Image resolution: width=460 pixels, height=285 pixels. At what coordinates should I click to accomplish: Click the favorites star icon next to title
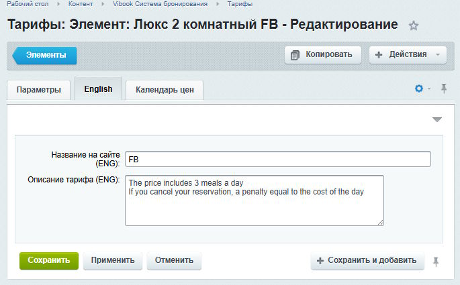pos(414,26)
